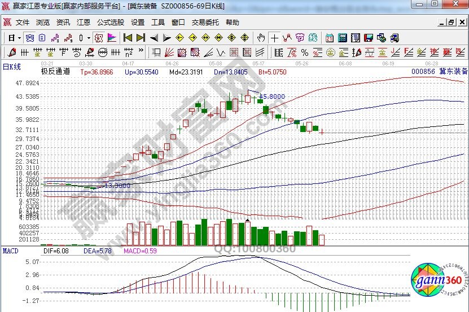The height and width of the screenshot is (312, 469).
Task: Toggle the pink flag chart icon
Action: pos(112,38)
